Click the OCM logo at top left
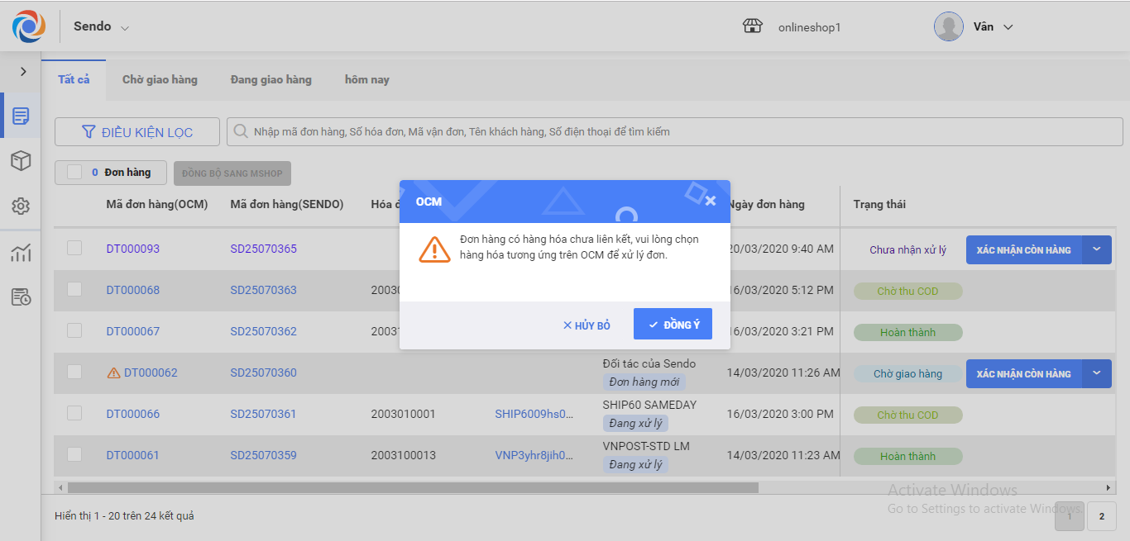 tap(29, 26)
